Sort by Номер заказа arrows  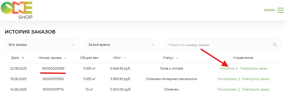(65, 58)
